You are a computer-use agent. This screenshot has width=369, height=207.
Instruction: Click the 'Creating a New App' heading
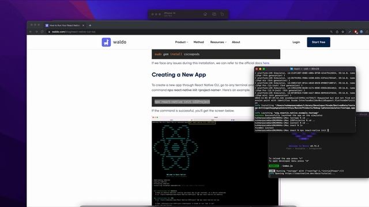179,75
